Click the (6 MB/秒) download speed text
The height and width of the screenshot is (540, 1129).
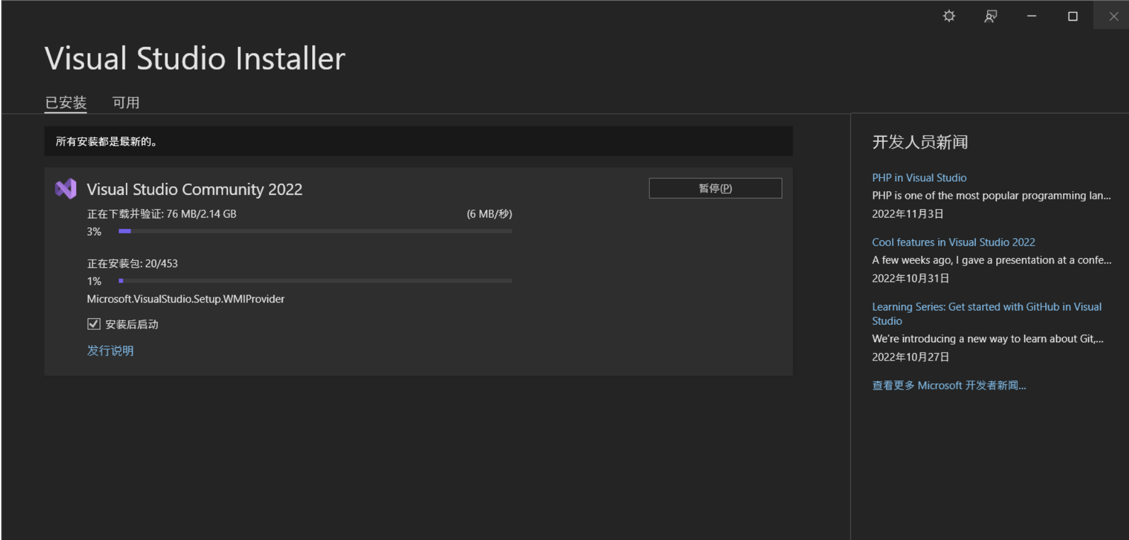(489, 214)
